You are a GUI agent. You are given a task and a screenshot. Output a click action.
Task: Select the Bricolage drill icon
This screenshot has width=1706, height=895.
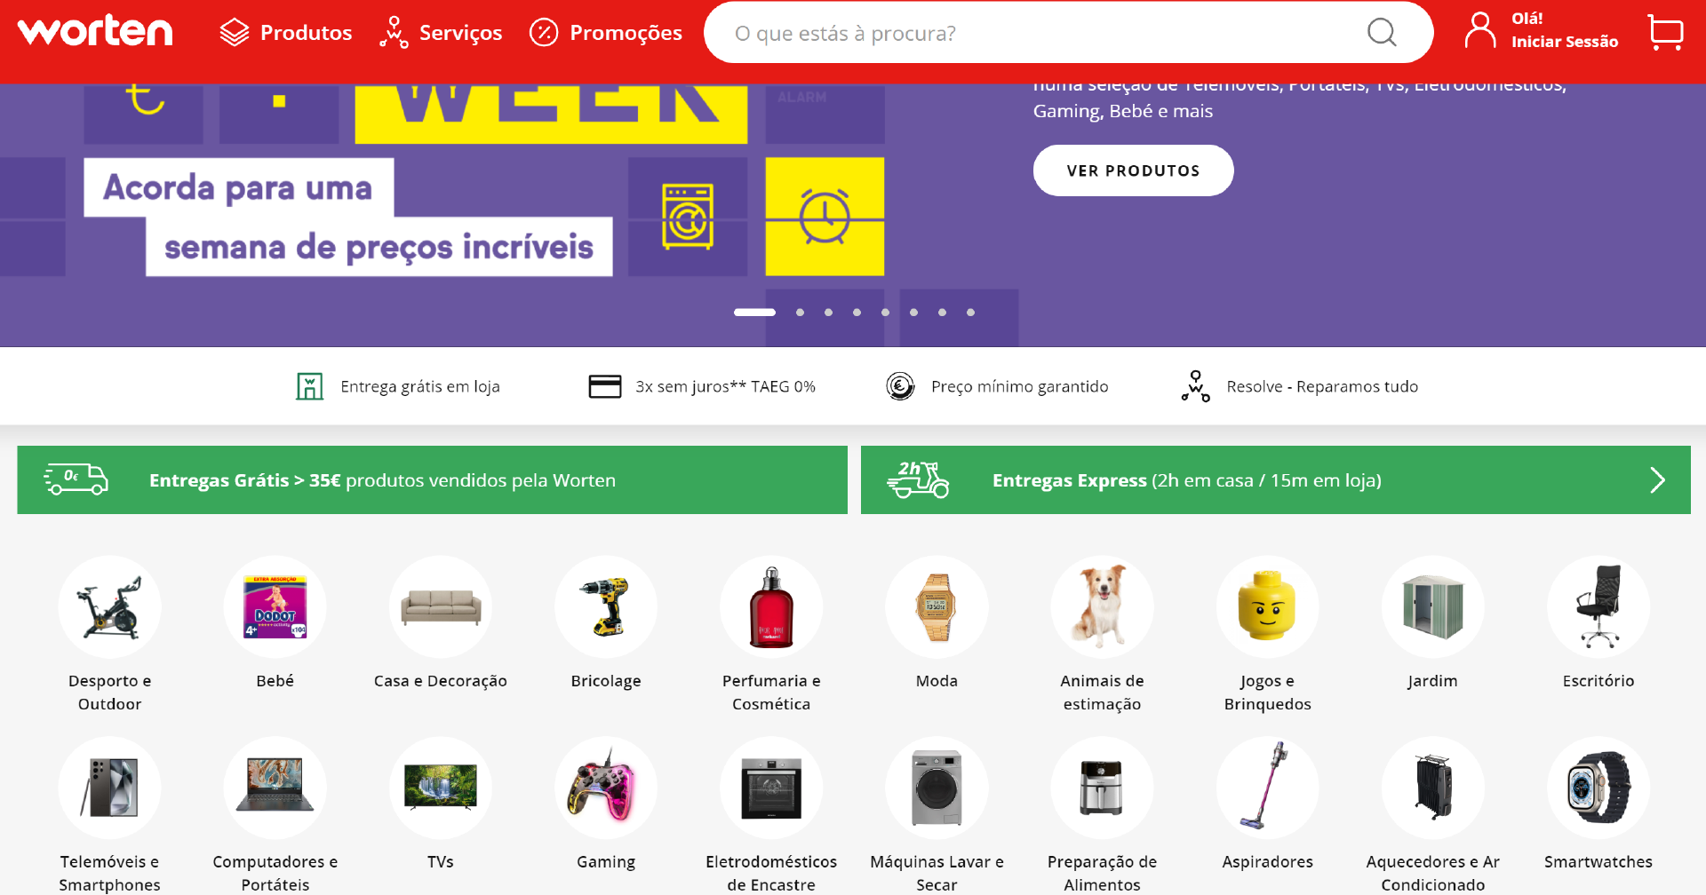pos(606,606)
